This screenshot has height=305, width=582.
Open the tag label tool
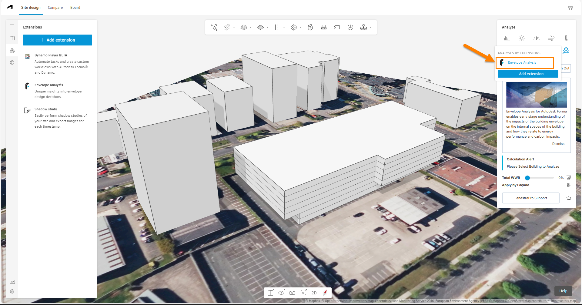click(337, 27)
